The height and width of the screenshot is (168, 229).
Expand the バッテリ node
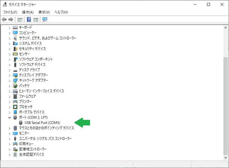[9, 86]
